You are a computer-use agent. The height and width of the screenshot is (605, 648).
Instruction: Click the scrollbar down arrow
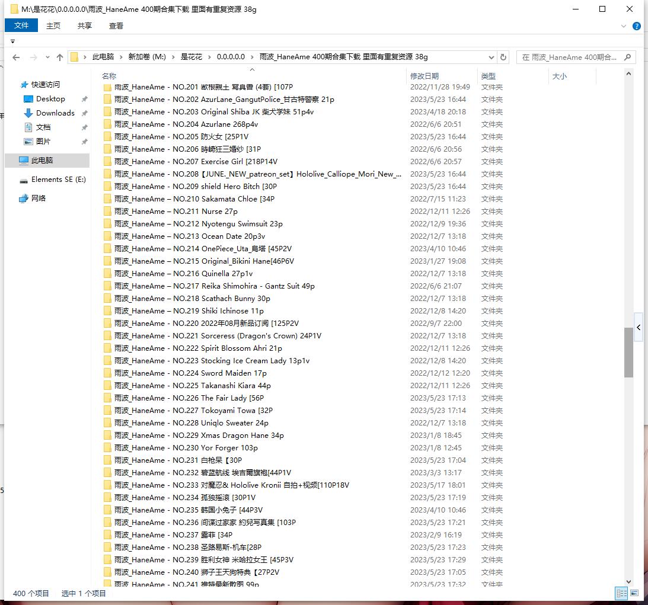pos(628,581)
